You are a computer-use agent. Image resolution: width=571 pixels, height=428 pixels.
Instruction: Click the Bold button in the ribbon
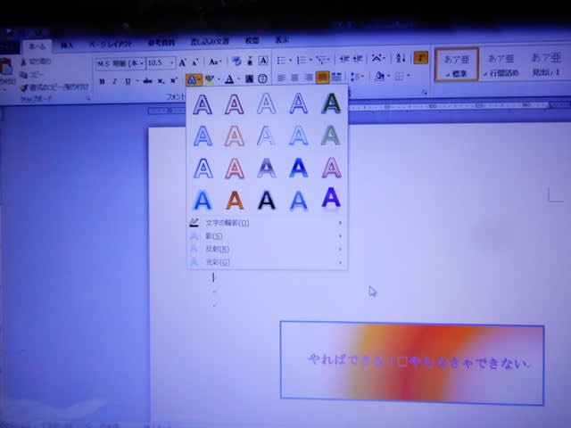(103, 80)
